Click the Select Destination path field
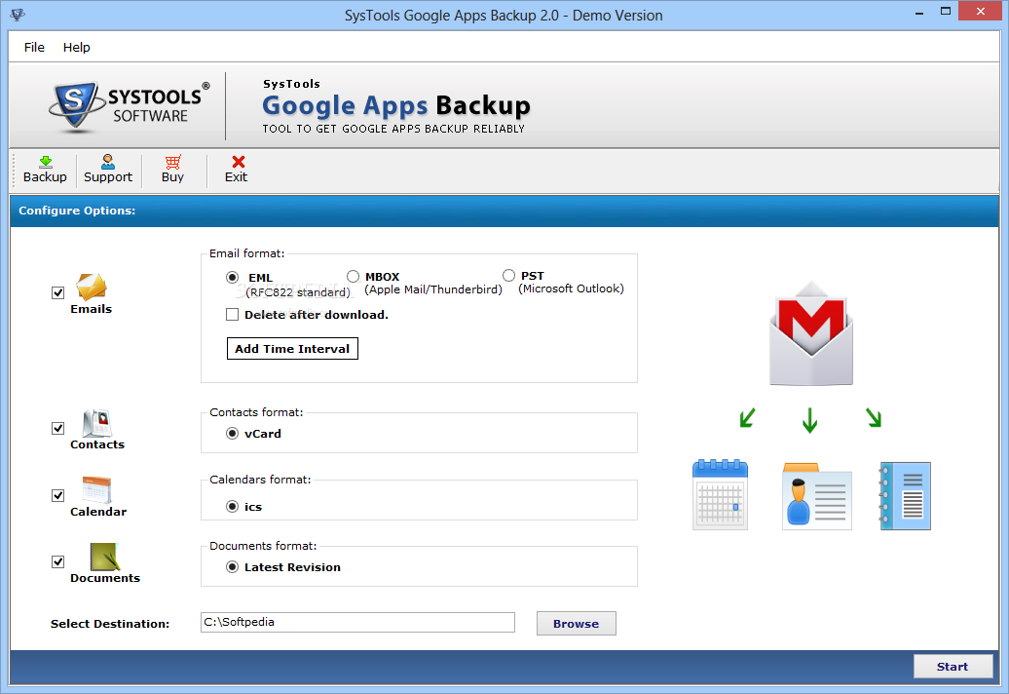Screen dimensions: 1009x694 tap(357, 622)
